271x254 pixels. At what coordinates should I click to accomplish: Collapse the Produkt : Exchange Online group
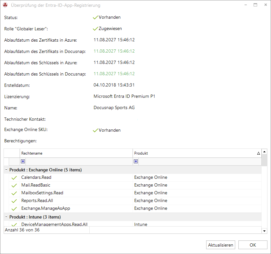[6, 170]
